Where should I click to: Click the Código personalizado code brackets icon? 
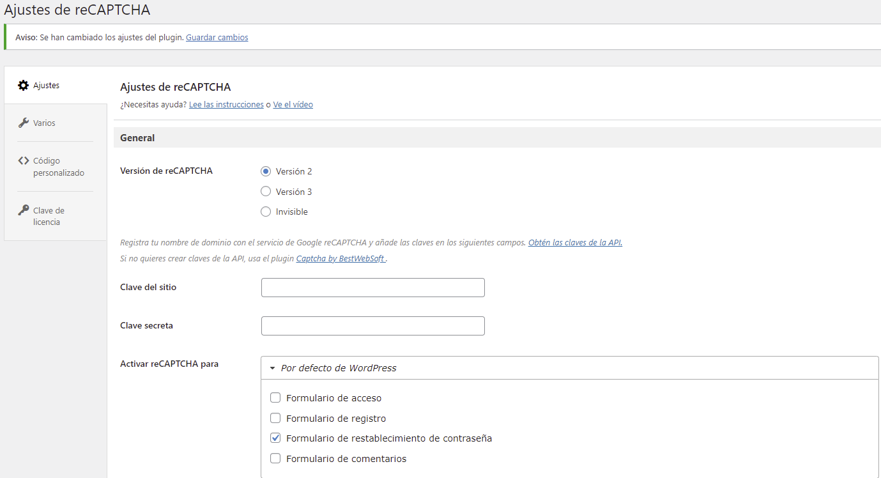(23, 160)
